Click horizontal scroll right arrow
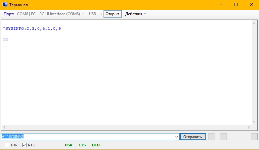Image resolution: width=259 pixels, height=150 pixels. pyautogui.click(x=249, y=127)
